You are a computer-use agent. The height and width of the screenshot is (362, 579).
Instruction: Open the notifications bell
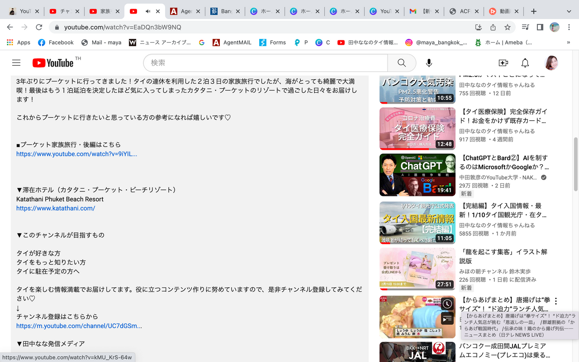point(525,63)
